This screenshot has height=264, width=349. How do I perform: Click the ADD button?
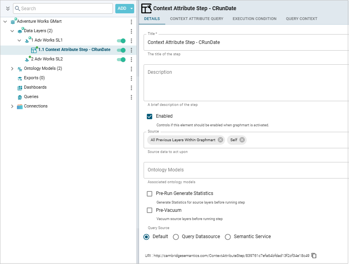(x=122, y=8)
